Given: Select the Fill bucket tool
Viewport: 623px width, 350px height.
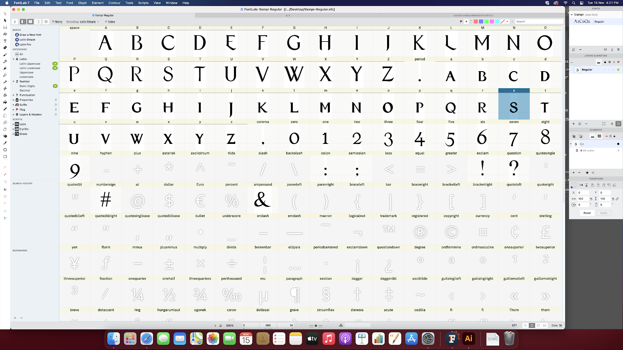Looking at the screenshot, I should tap(5, 102).
